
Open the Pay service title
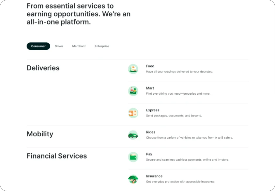point(149,154)
